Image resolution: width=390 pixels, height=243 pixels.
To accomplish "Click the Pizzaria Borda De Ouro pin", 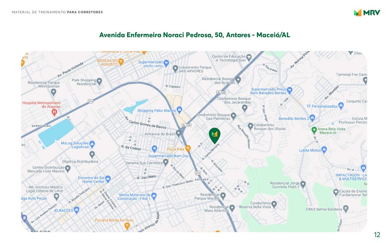I will click(x=127, y=226).
